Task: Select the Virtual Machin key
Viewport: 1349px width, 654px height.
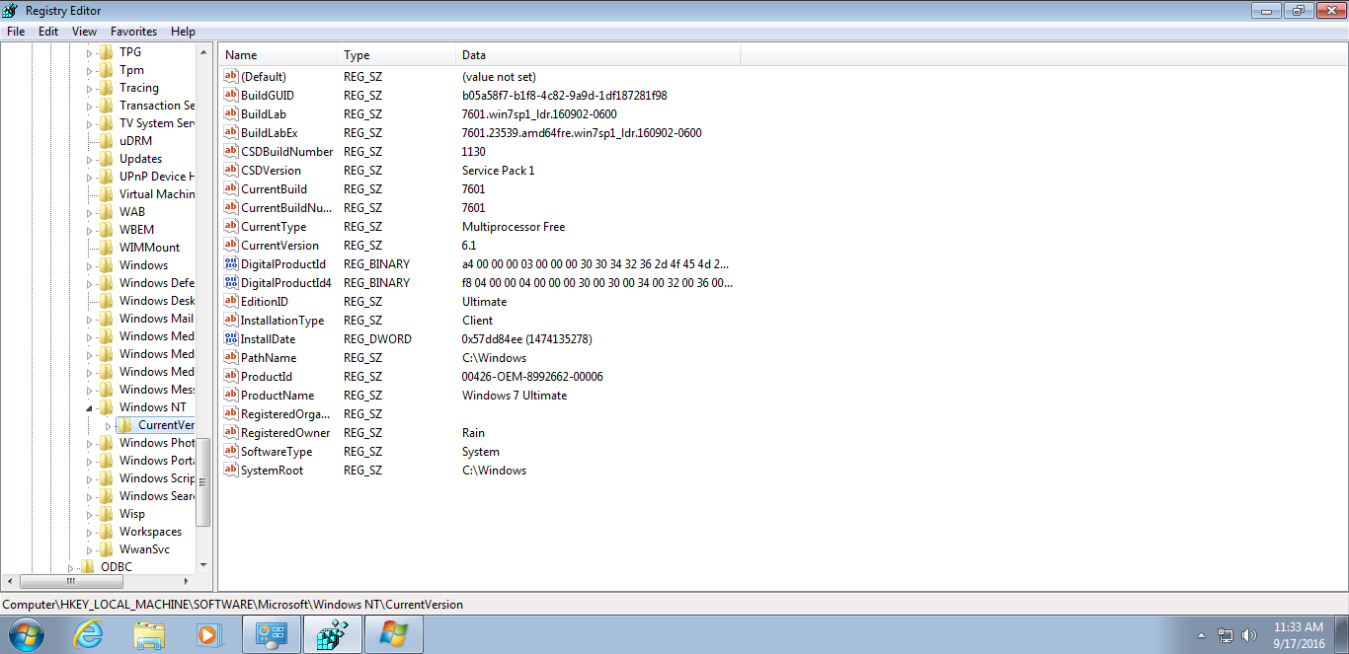Action: (x=157, y=194)
